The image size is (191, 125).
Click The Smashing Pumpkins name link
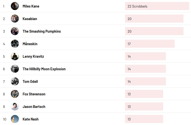point(42,31)
